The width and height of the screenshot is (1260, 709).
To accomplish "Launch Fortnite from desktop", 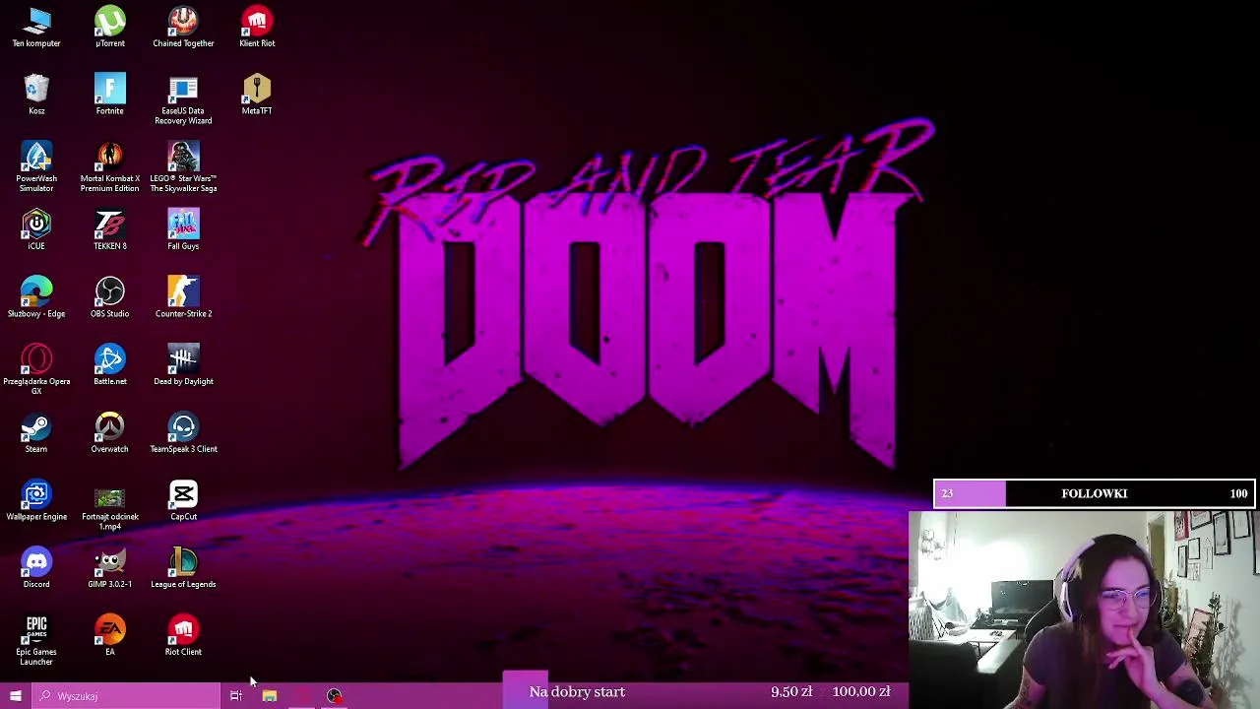I will tap(109, 95).
